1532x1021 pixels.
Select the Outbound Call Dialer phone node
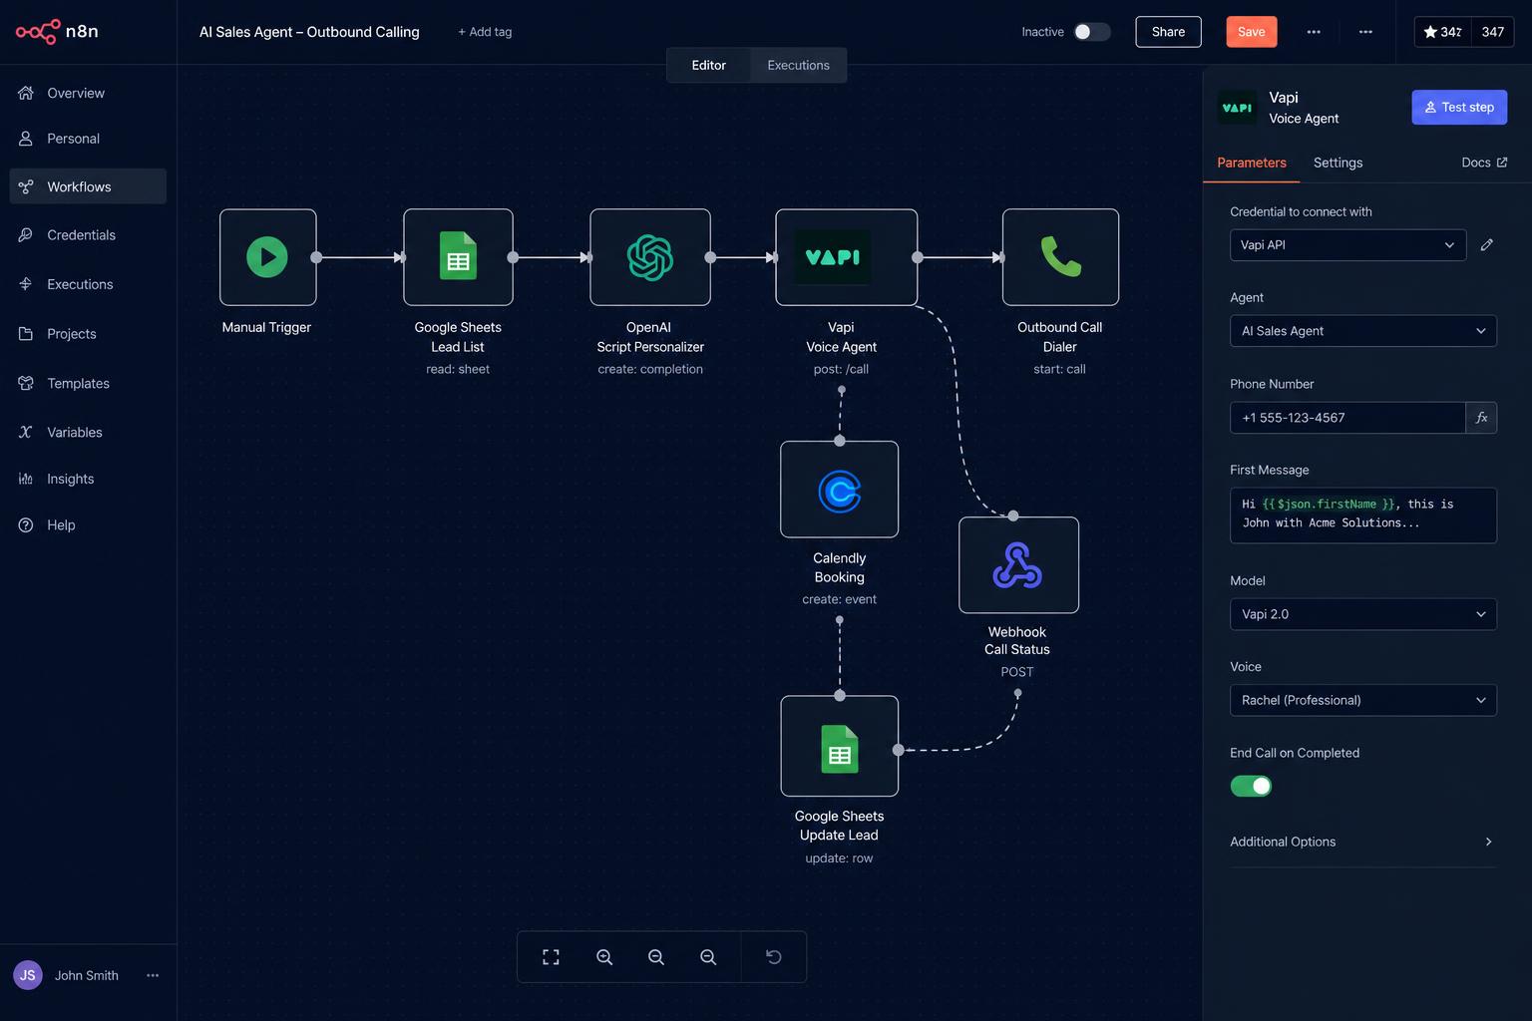click(1060, 257)
